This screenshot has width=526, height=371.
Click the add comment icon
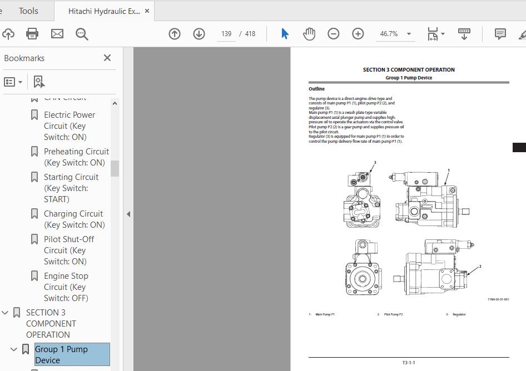point(500,34)
